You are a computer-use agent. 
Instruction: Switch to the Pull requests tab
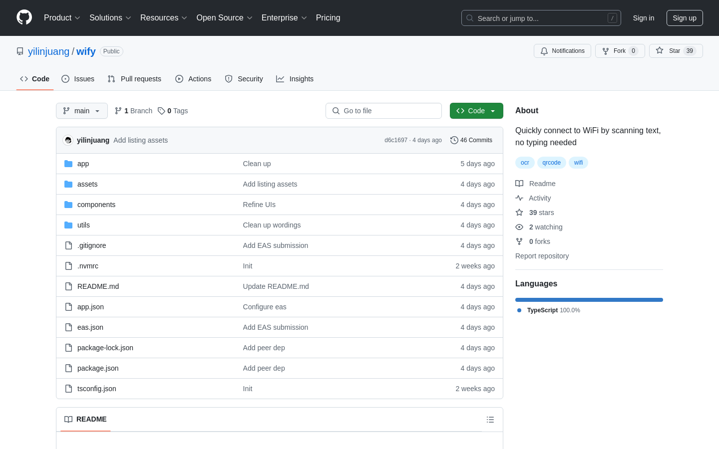click(134, 79)
